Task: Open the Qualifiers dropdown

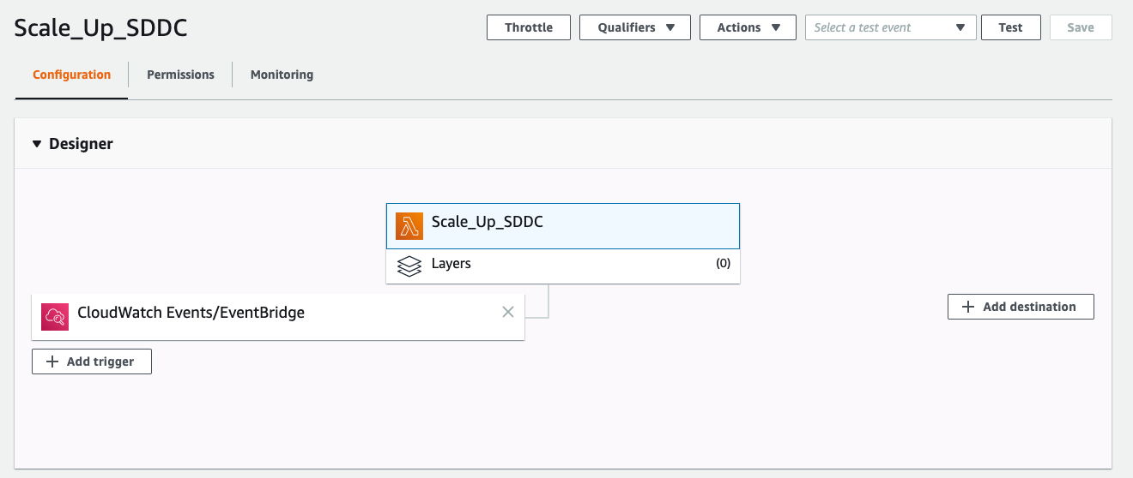Action: pyautogui.click(x=634, y=27)
